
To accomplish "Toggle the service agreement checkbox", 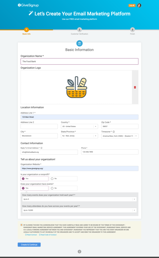I will pos(22,225).
